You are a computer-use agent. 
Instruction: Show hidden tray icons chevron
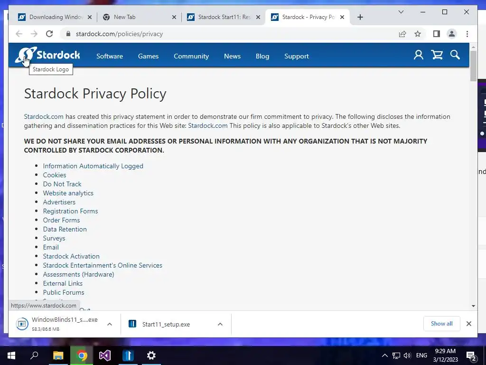[384, 355]
